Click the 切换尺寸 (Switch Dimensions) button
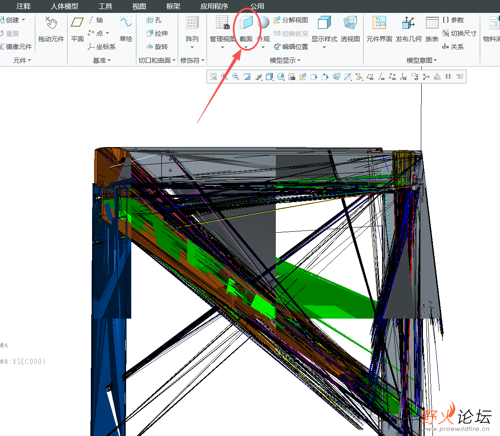The width and height of the screenshot is (500, 436). tap(459, 34)
